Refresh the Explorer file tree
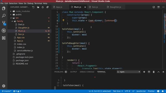166x93 pixels. coord(43,7)
